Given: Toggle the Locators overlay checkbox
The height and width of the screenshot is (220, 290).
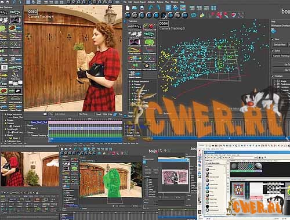Looking at the screenshot, I should (278, 87).
